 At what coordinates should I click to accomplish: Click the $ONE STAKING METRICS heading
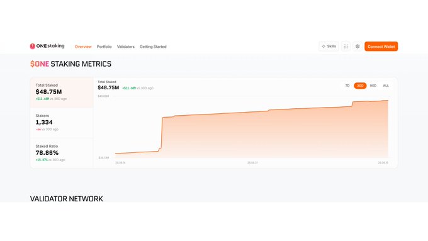tap(70, 64)
